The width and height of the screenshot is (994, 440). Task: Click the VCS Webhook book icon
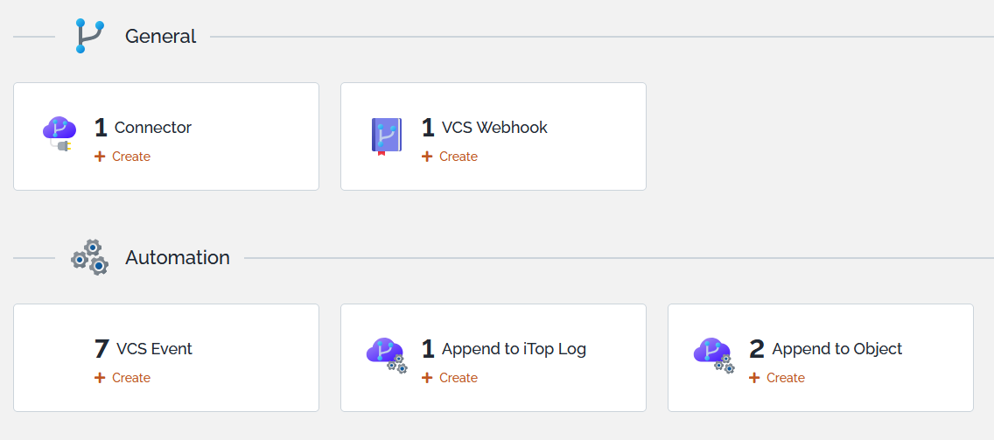(x=387, y=136)
